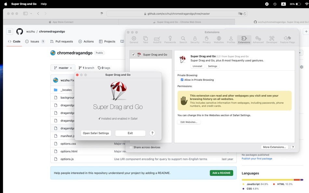Viewport: 309px width, 193px height.
Task: Open the Security settings pane
Action: click(195, 40)
